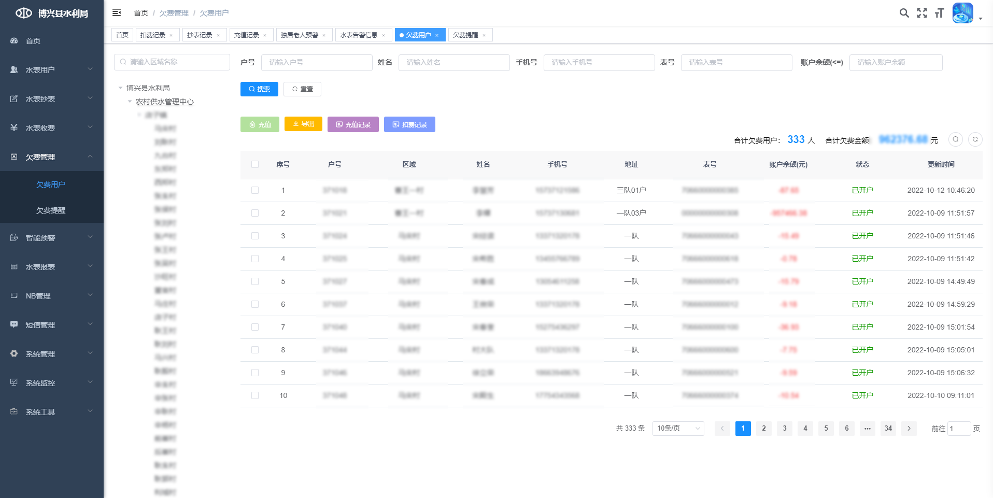Image resolution: width=993 pixels, height=498 pixels.
Task: Check the checkbox for row 5
Action: [x=255, y=281]
